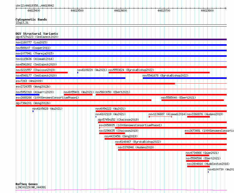234x193 pixels.
Task: Select the small blue nsv6100730 marker
Action: point(208,172)
